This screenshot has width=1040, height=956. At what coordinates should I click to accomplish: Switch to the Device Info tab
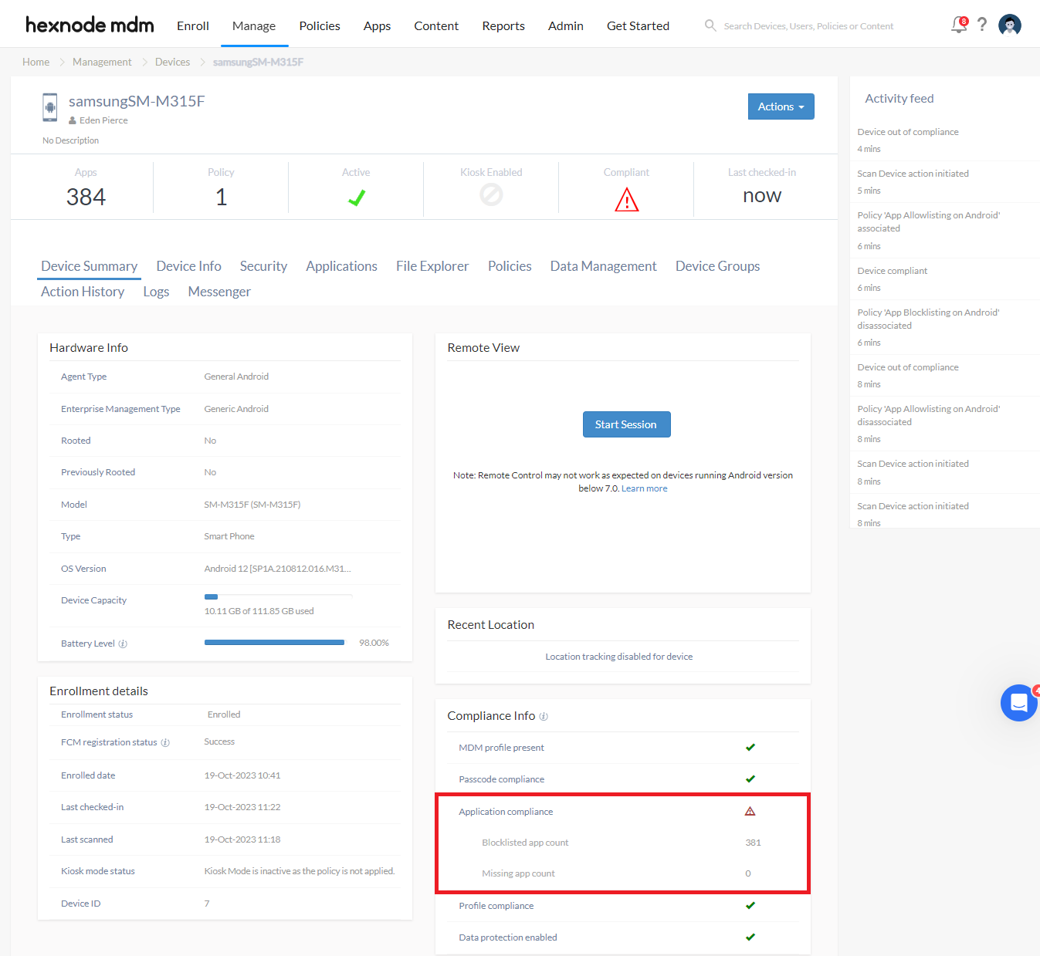(188, 266)
